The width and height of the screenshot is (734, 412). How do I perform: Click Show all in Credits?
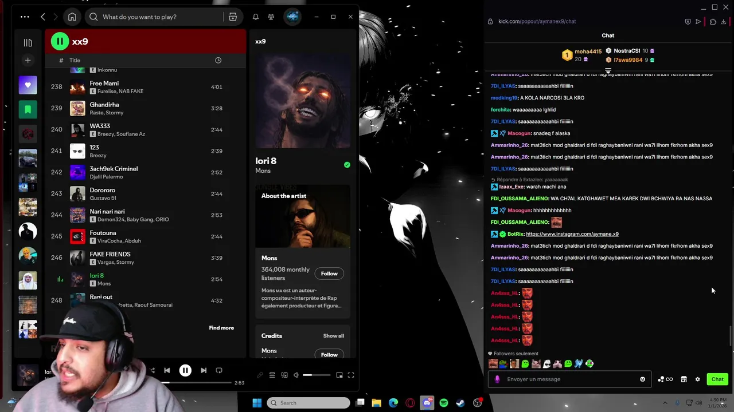(x=334, y=336)
